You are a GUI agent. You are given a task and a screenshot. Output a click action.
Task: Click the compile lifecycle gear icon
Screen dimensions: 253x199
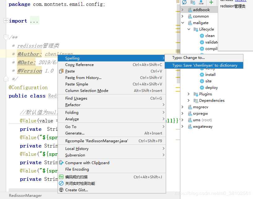202,49
